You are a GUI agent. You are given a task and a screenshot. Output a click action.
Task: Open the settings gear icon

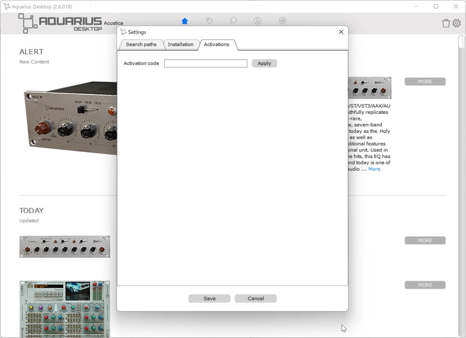click(x=457, y=23)
